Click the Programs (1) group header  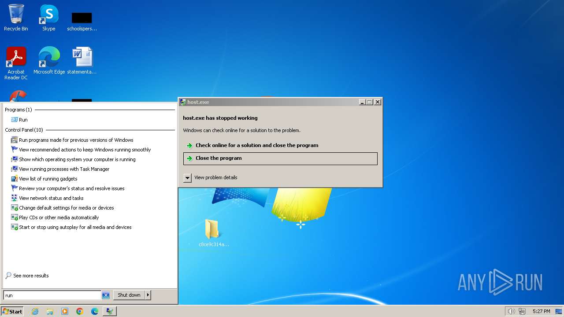coord(19,110)
